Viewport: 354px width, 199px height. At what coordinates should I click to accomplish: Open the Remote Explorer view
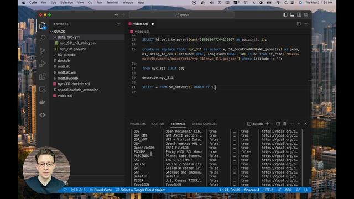coord(43,90)
